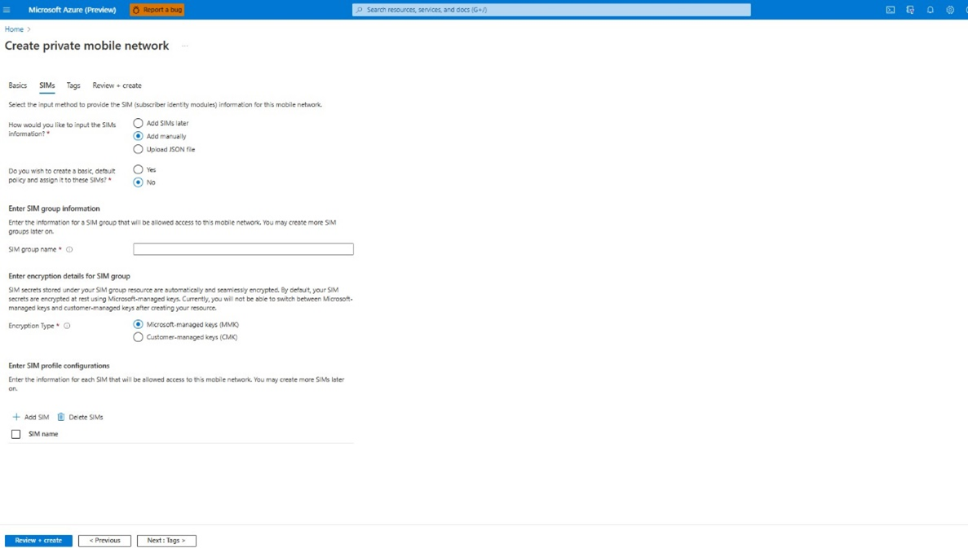Select Add SIMs later option
This screenshot has width=968, height=548.
139,123
